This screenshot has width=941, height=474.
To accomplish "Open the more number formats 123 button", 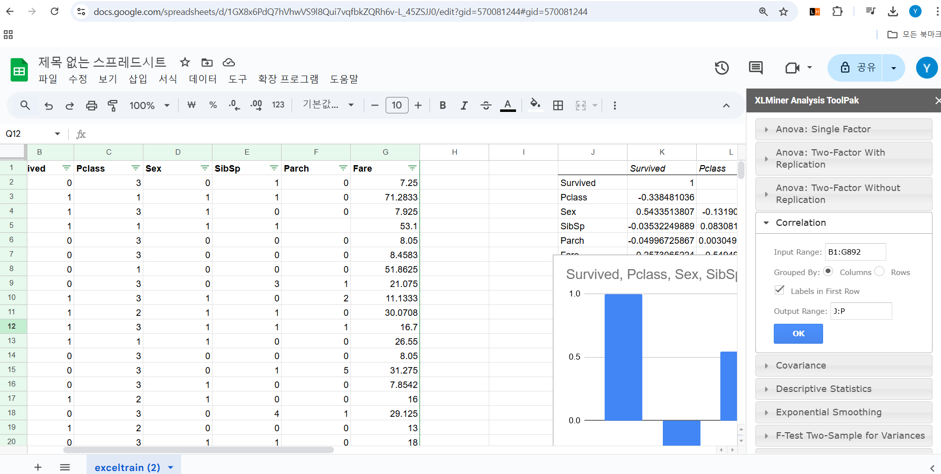I will [x=278, y=105].
